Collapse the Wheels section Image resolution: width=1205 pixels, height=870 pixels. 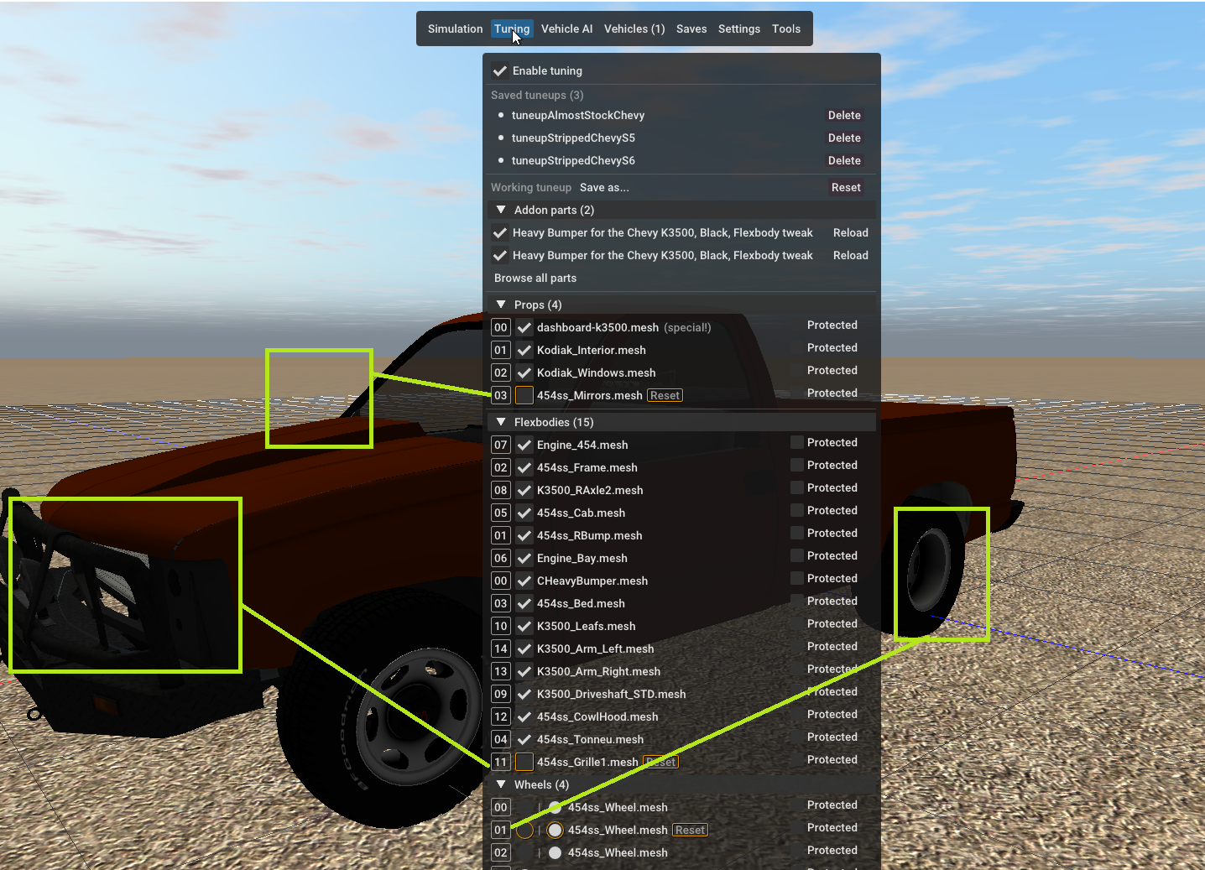(x=501, y=785)
